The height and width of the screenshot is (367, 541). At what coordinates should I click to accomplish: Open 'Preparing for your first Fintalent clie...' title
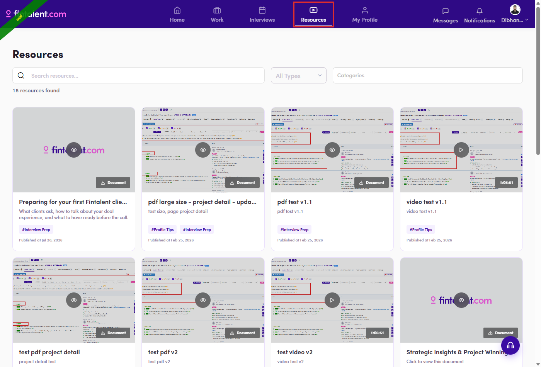click(x=73, y=202)
